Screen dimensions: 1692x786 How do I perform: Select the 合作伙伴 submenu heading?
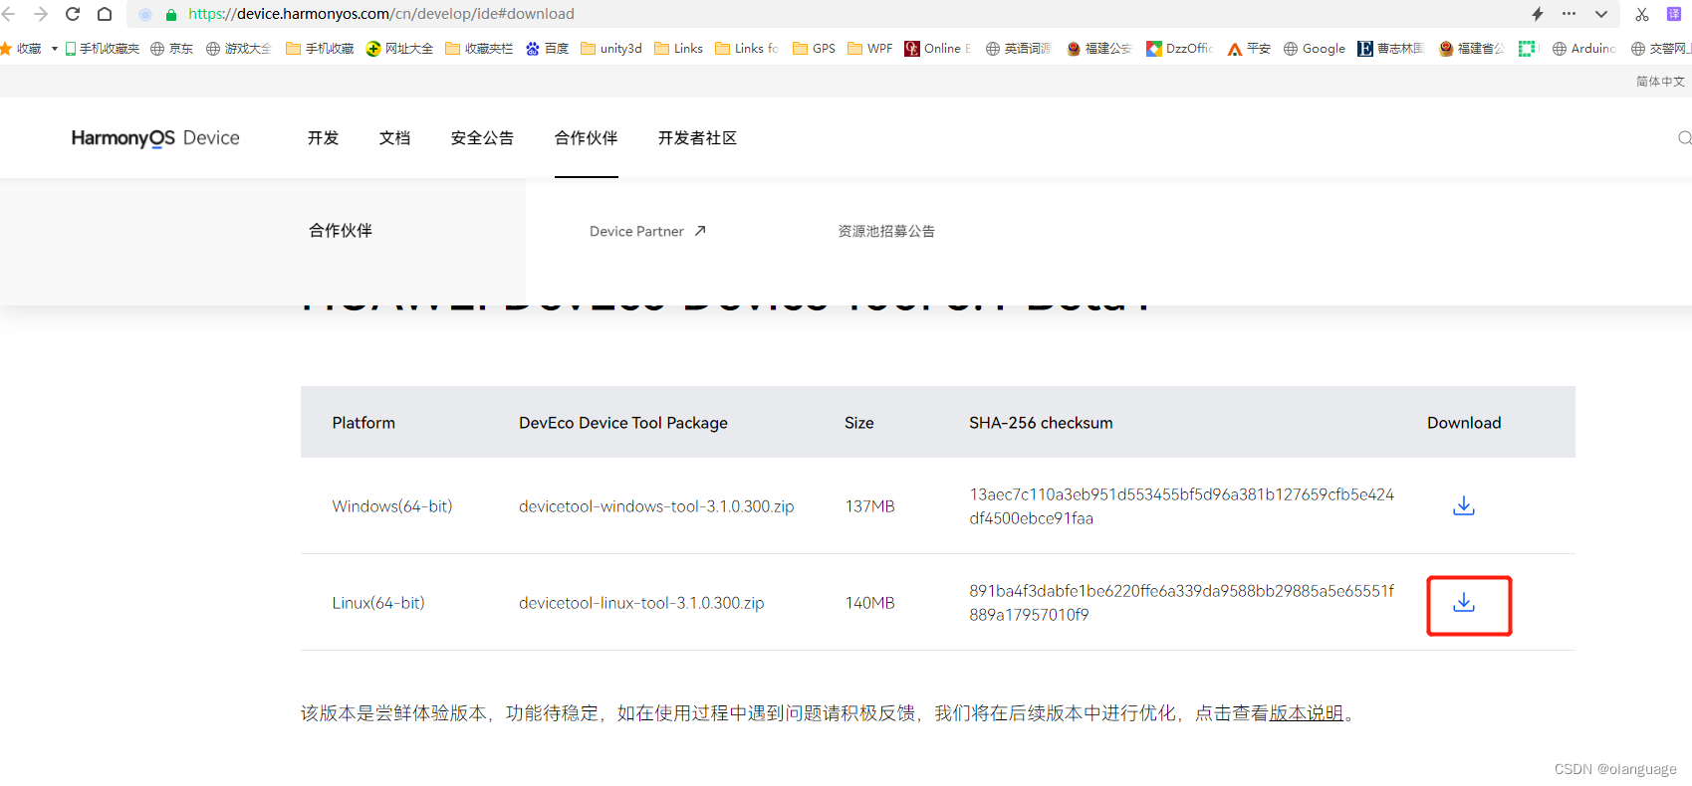(341, 231)
